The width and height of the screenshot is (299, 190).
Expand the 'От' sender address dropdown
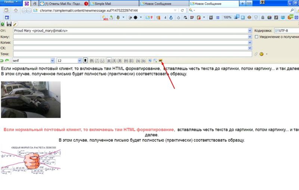(250, 31)
